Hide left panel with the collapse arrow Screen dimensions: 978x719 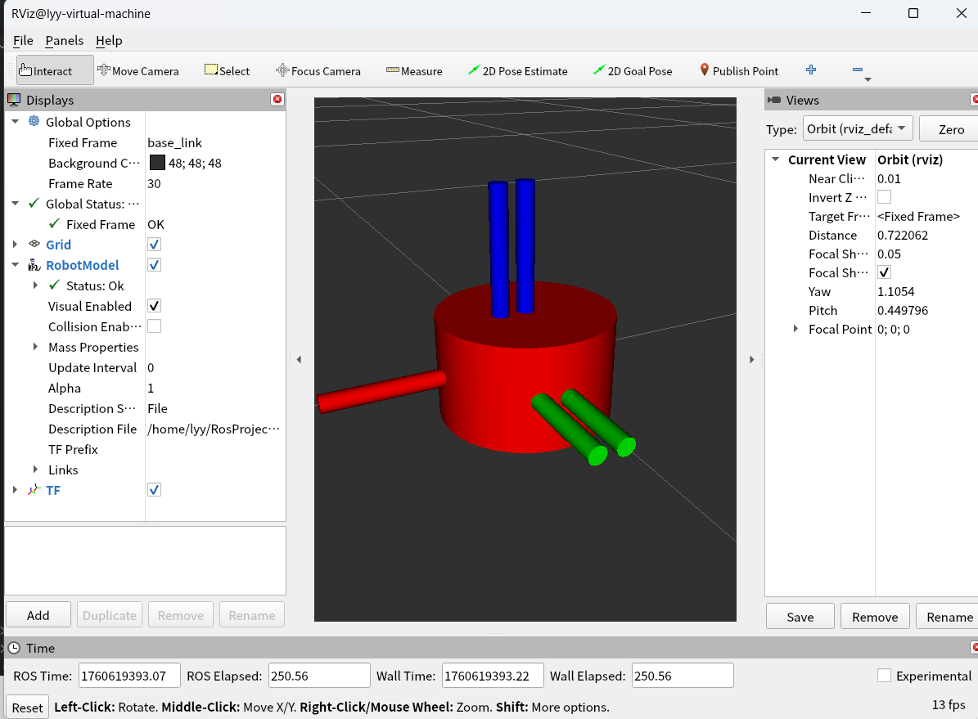tap(300, 359)
